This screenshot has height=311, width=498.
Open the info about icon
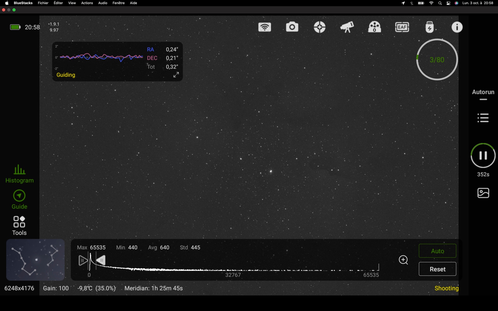pos(457,27)
